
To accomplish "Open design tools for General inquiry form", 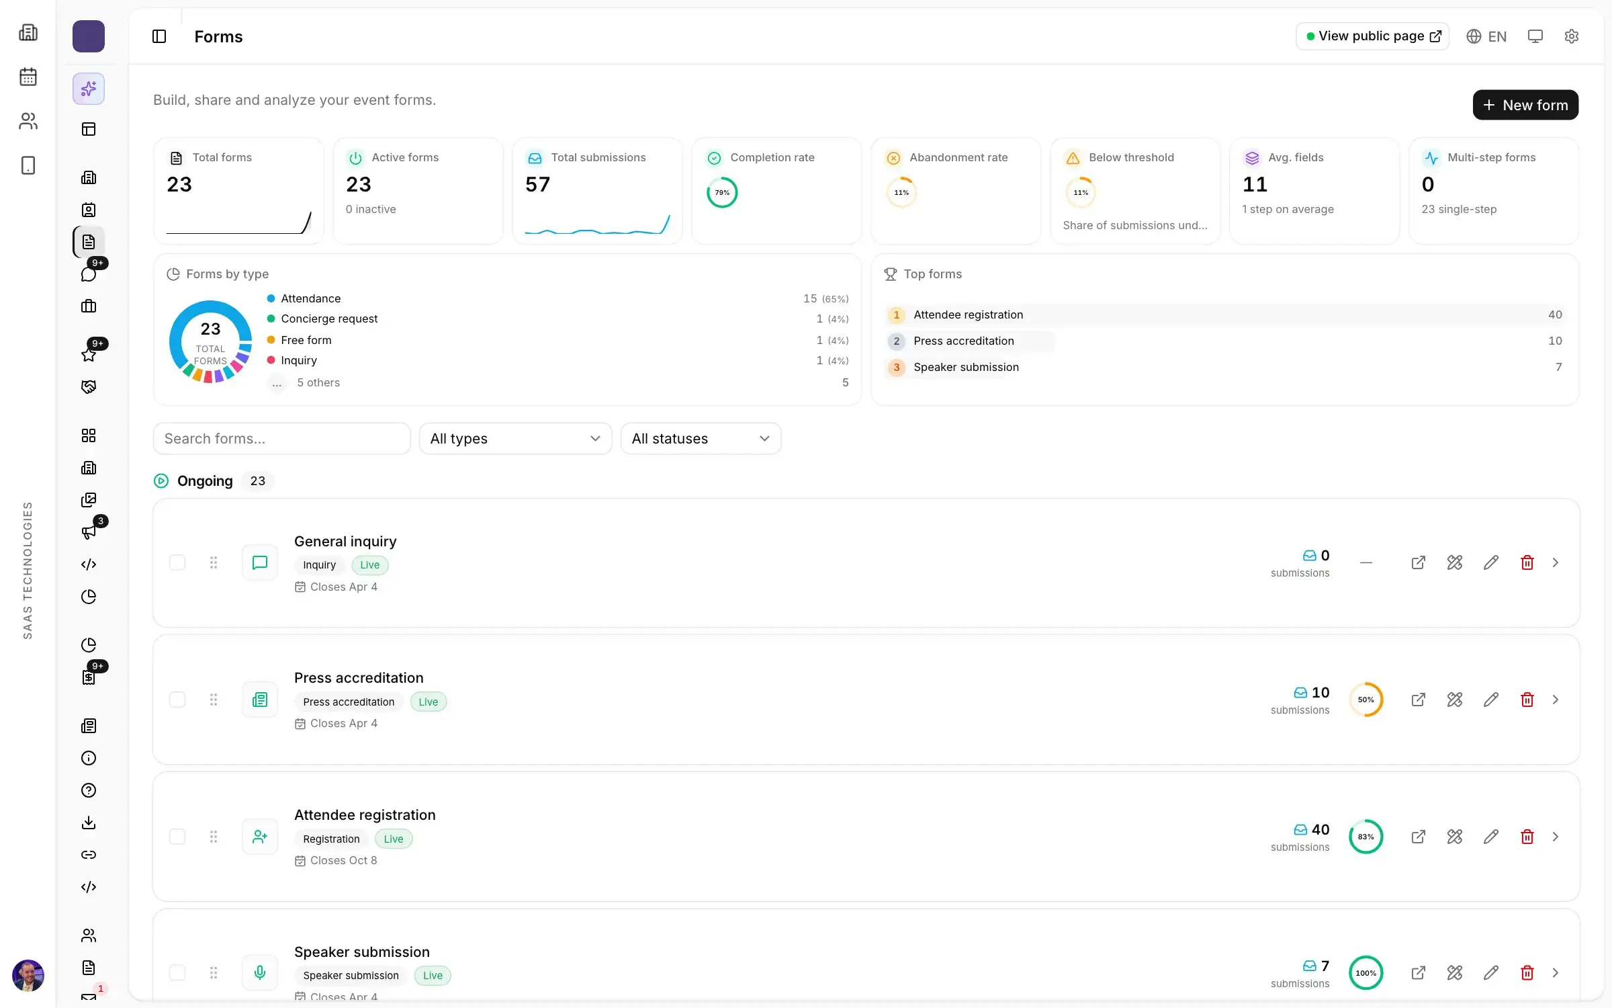I will [x=1455, y=562].
